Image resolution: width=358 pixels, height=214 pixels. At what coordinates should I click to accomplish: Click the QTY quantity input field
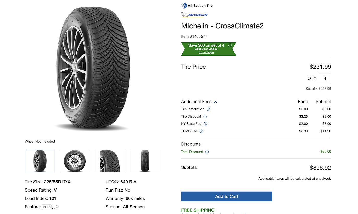pos(325,78)
